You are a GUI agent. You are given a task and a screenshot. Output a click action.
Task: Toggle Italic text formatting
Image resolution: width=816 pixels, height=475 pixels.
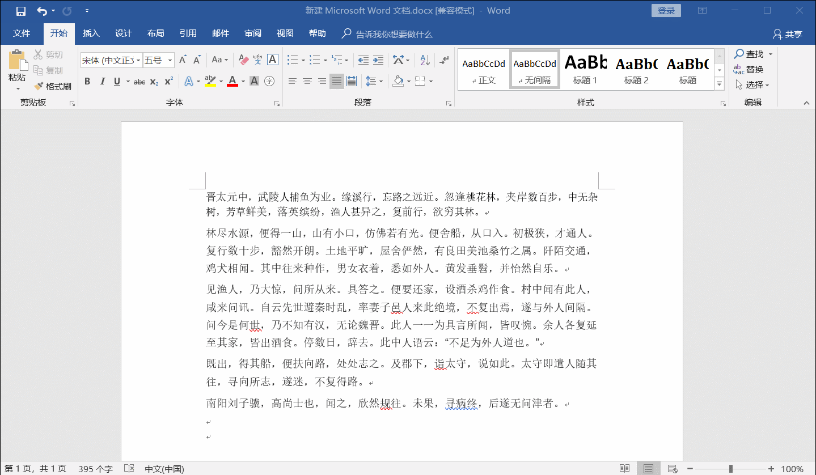point(102,82)
